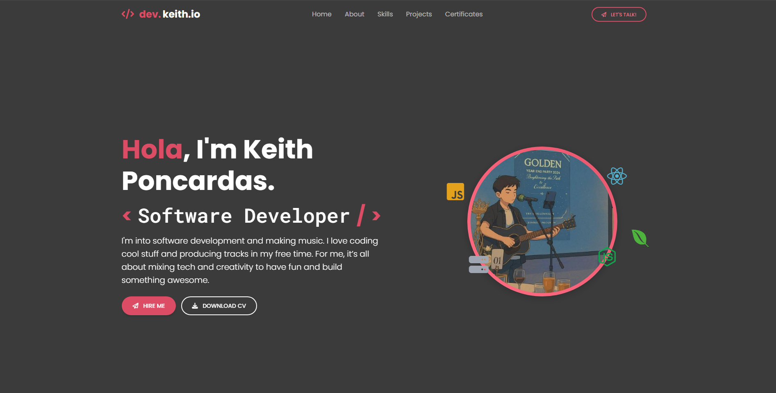776x393 pixels.
Task: Click the dev.keith.io code brackets logo icon
Action: [x=127, y=14]
